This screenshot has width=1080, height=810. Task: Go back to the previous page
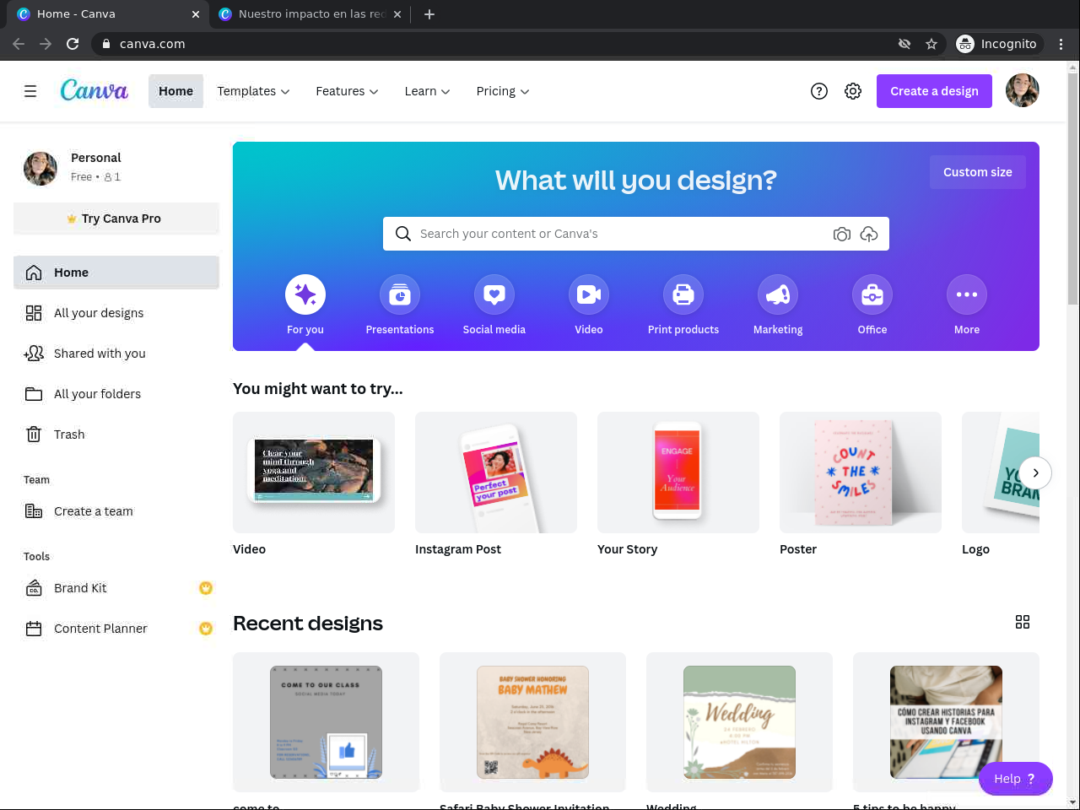19,44
